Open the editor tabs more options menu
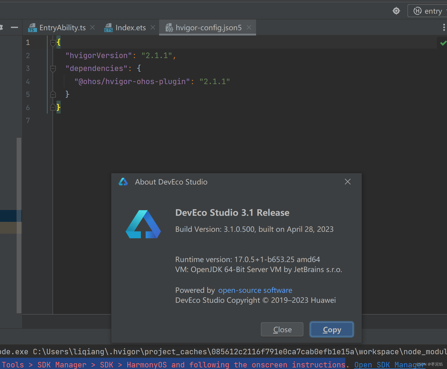447x369 pixels. tap(444, 27)
